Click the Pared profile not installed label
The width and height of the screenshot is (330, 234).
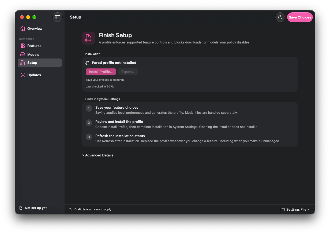114,63
